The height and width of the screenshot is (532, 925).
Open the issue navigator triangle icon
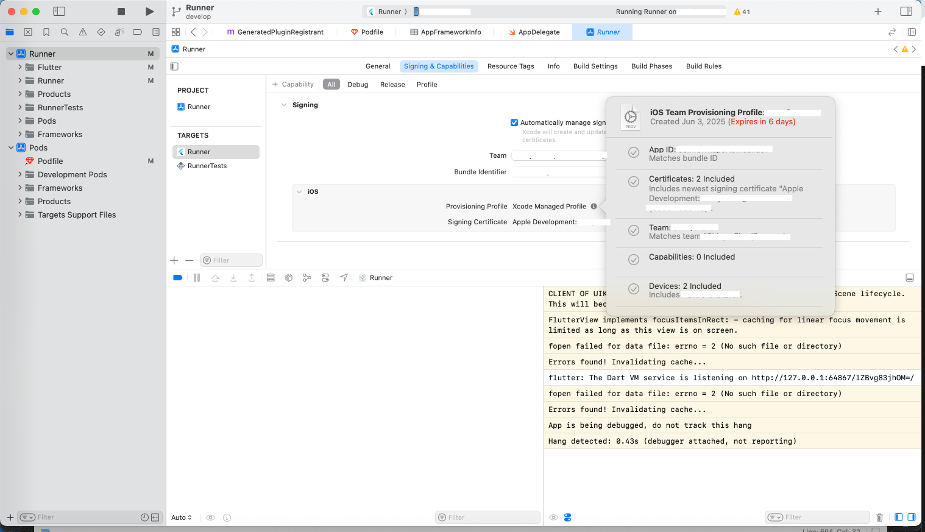pyautogui.click(x=83, y=32)
